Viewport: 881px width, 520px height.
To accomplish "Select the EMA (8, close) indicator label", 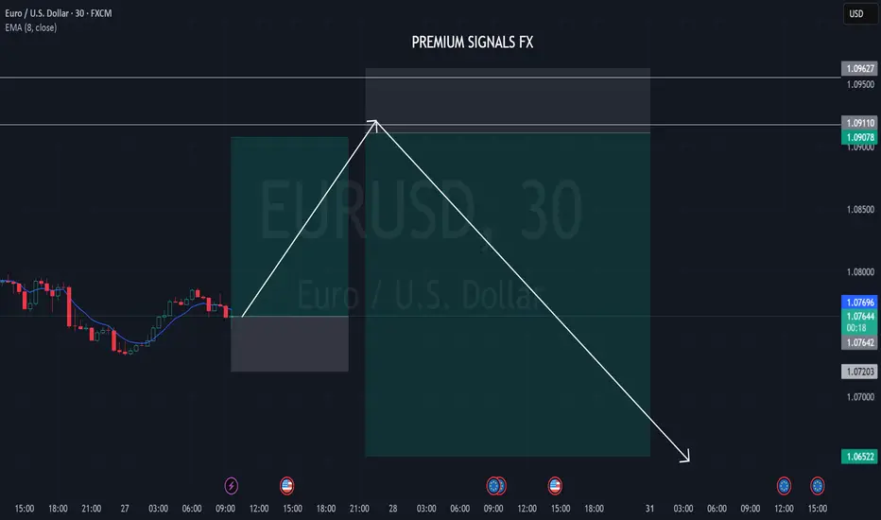I will point(31,27).
